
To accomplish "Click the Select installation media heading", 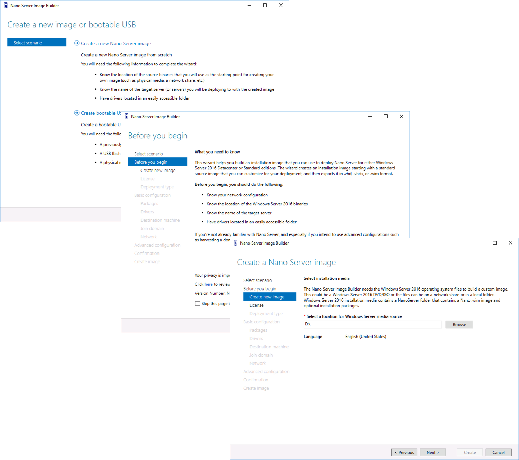I will tap(327, 278).
